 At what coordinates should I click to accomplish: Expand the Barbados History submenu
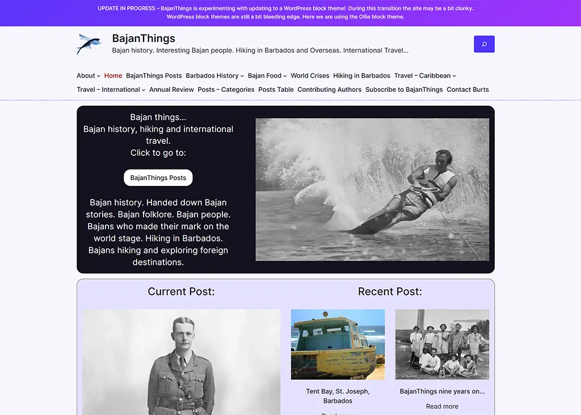point(242,76)
